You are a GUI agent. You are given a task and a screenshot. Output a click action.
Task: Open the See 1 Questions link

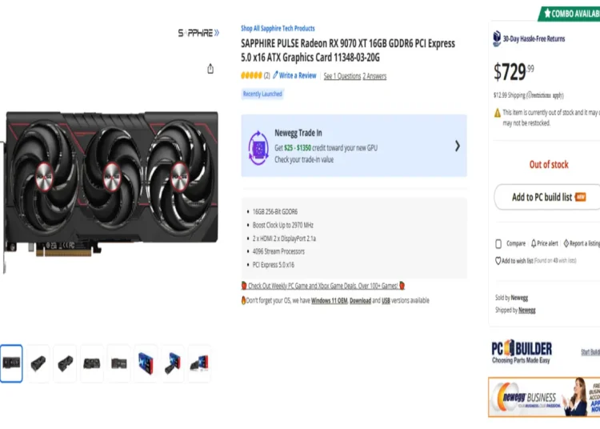[342, 76]
